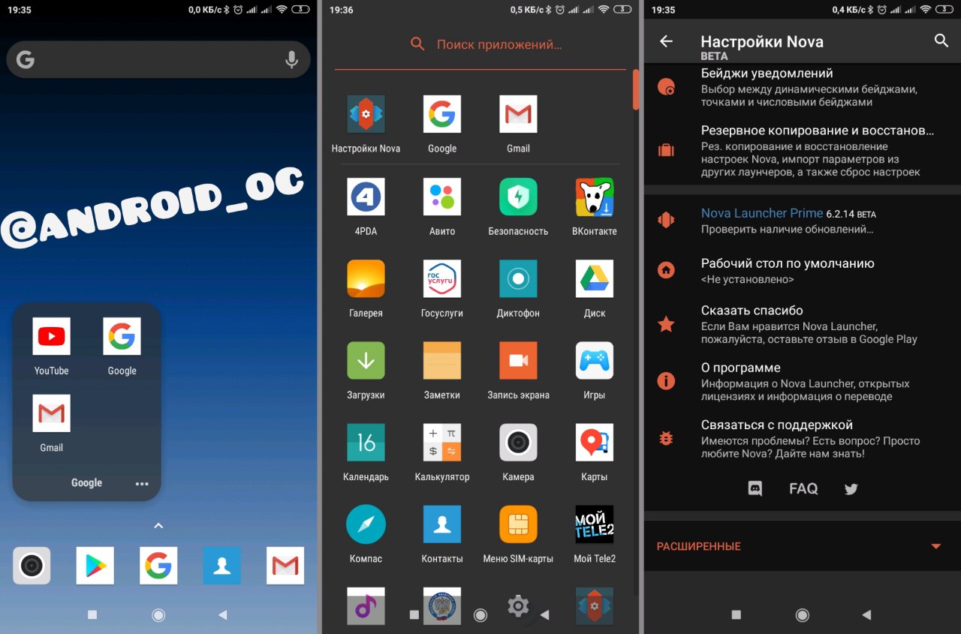961x634 pixels.
Task: Grab the app drawer scrollbar handle
Action: tap(636, 90)
